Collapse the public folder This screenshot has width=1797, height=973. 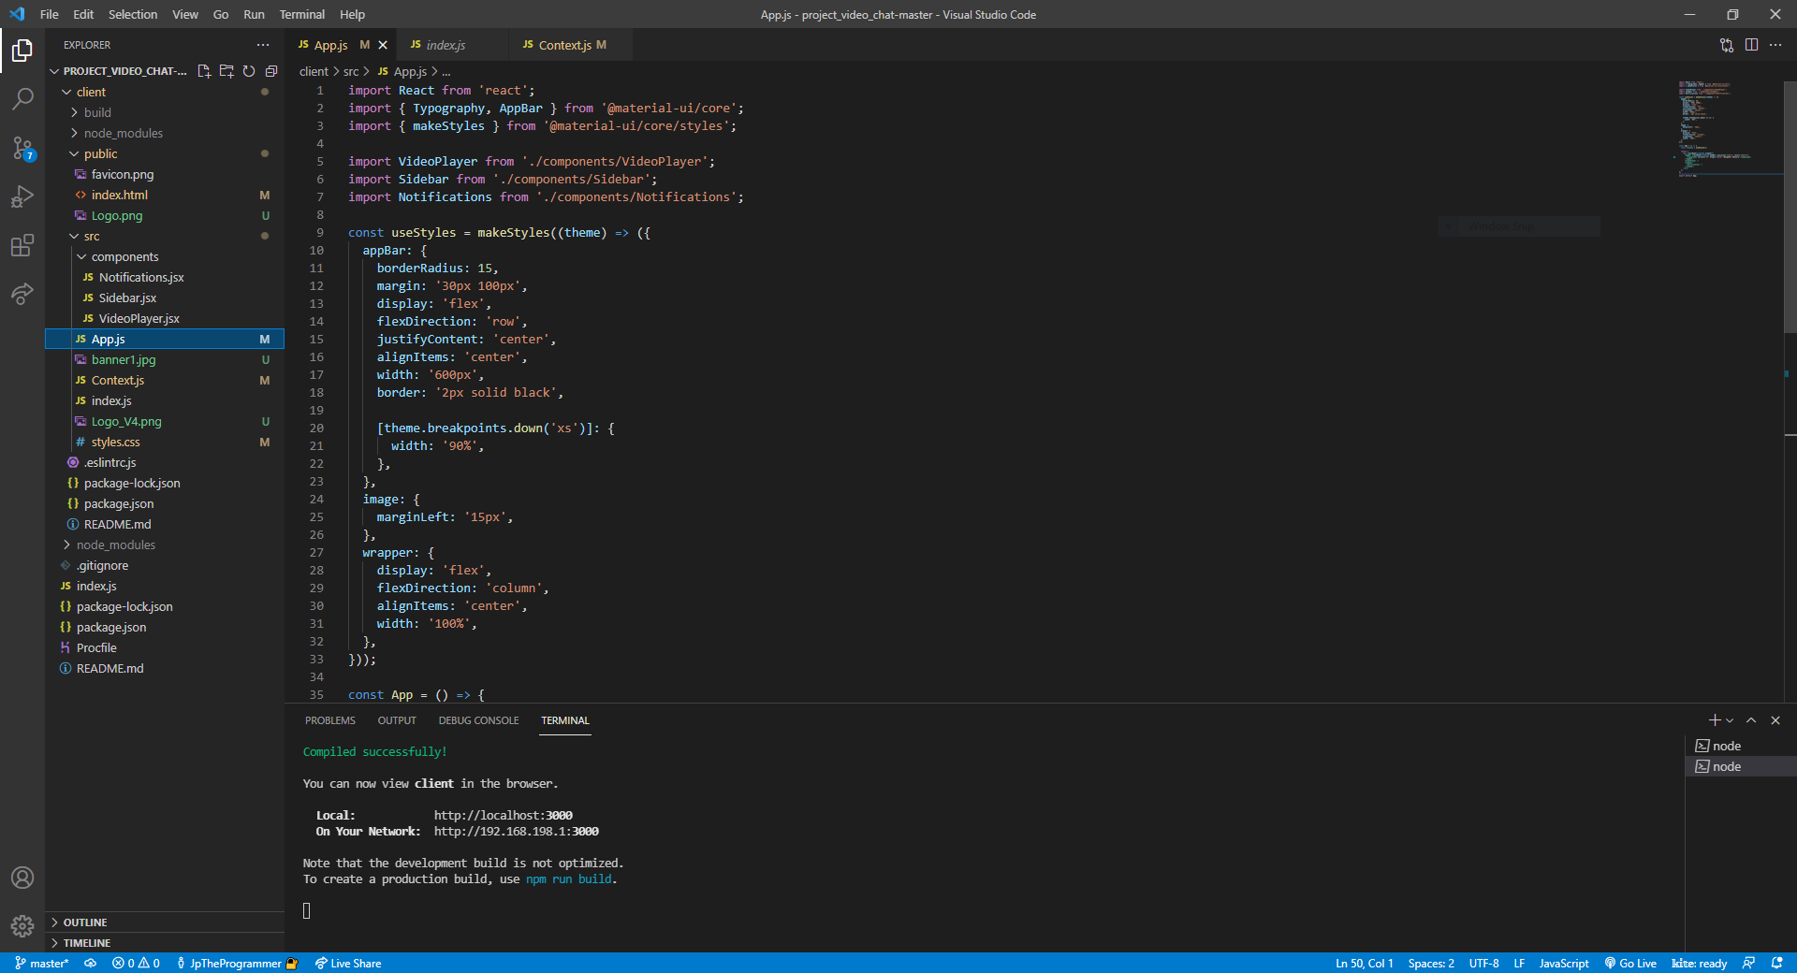click(x=165, y=153)
